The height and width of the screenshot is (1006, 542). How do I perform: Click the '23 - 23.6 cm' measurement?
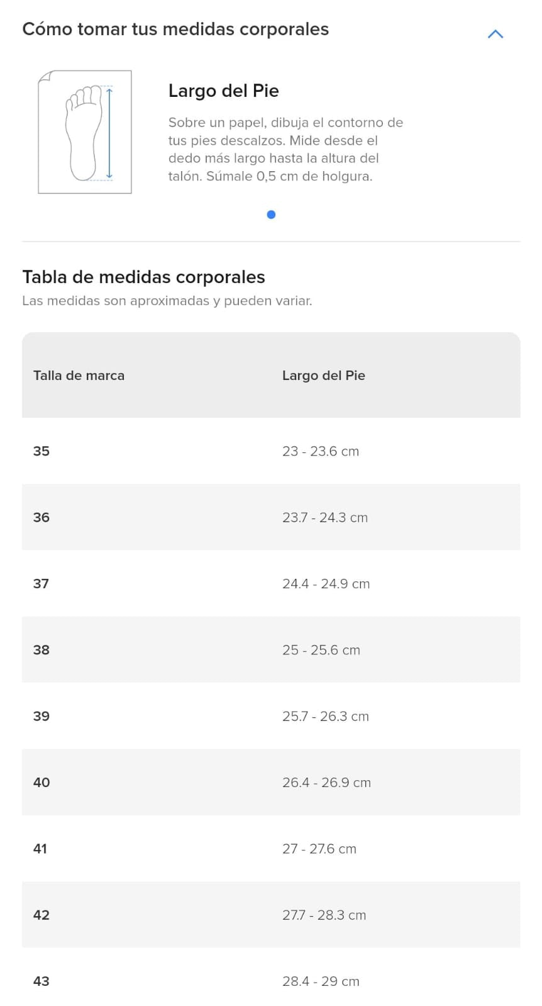click(320, 451)
